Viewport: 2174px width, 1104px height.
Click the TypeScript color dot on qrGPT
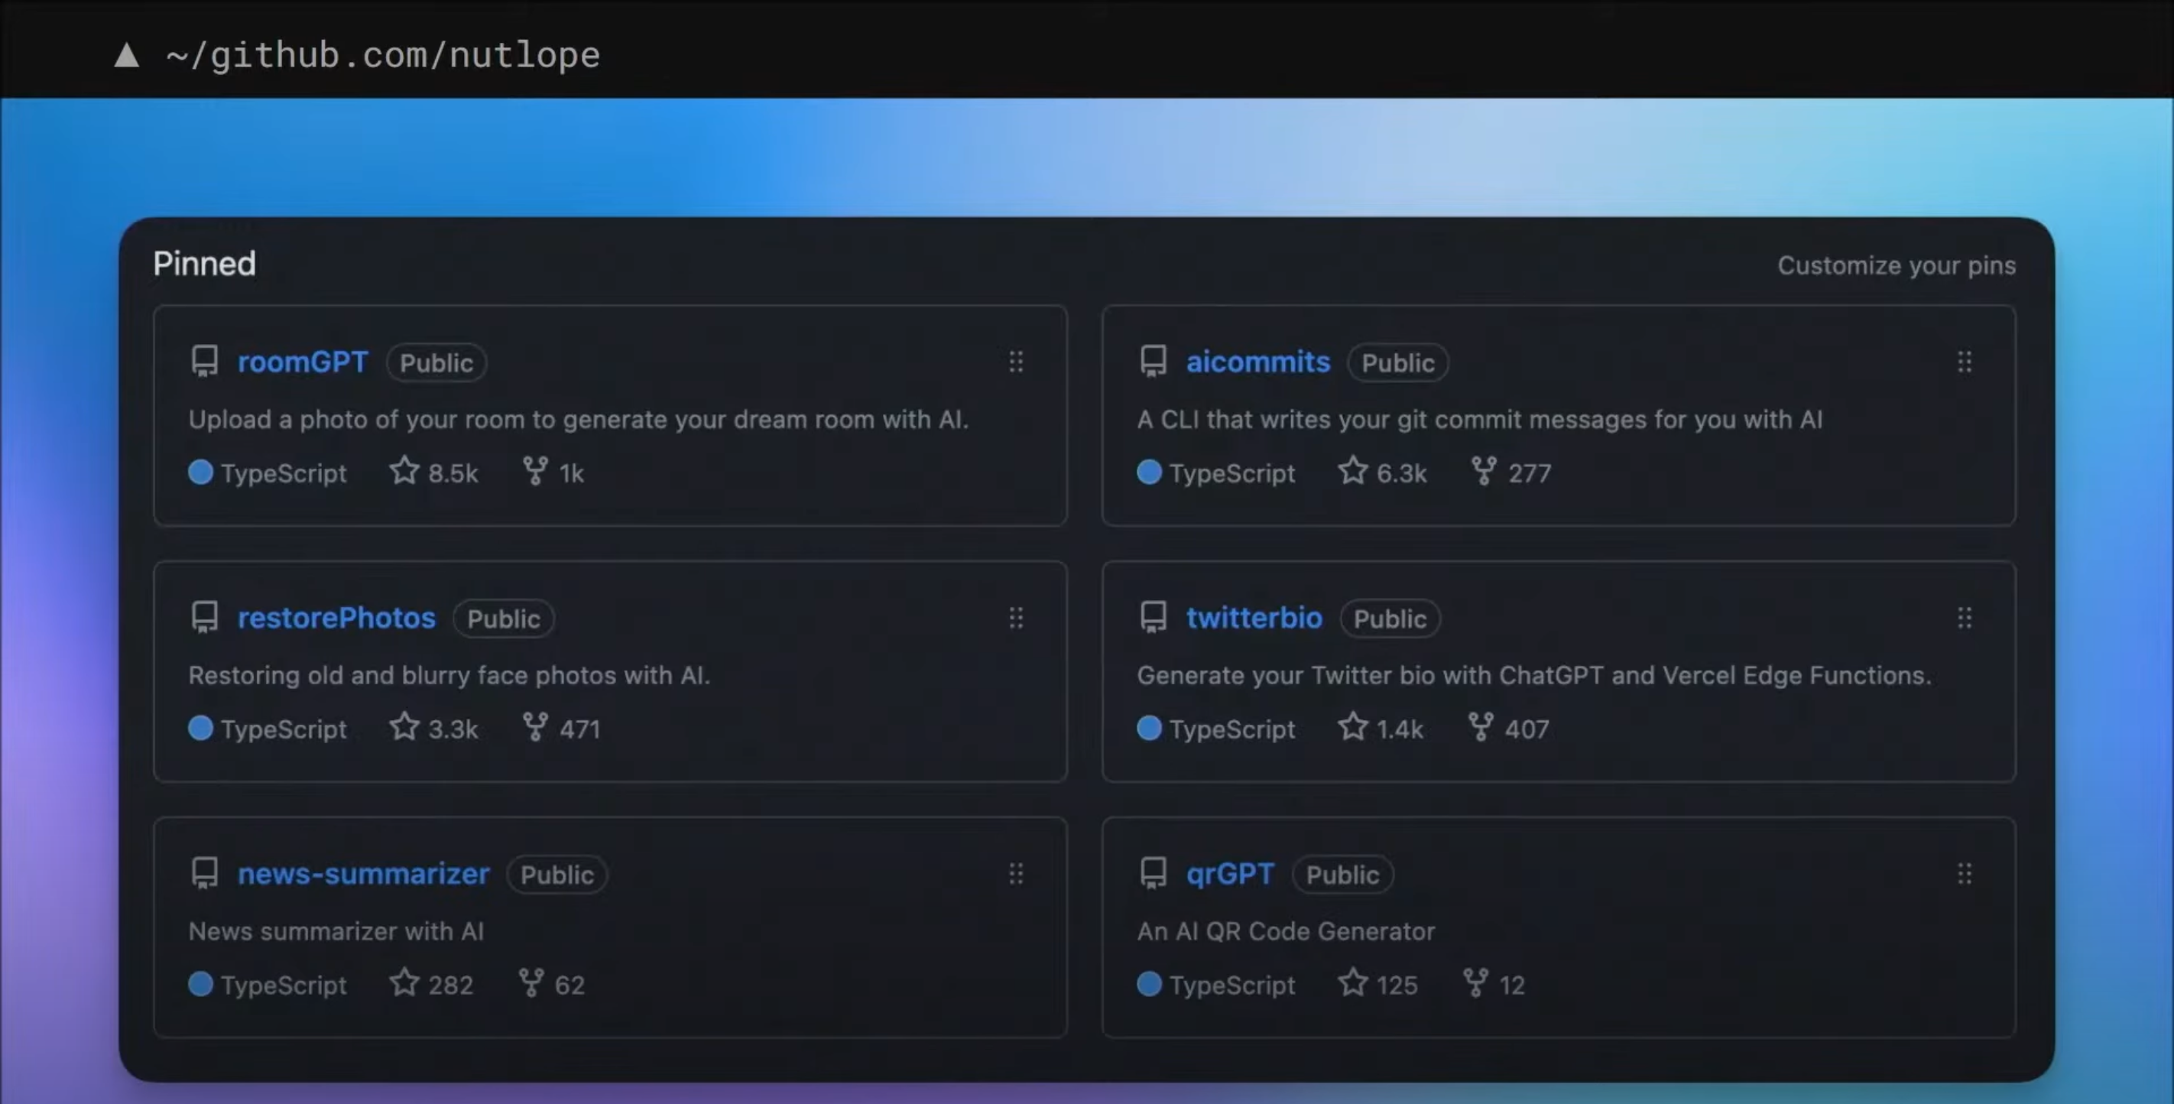(1150, 983)
